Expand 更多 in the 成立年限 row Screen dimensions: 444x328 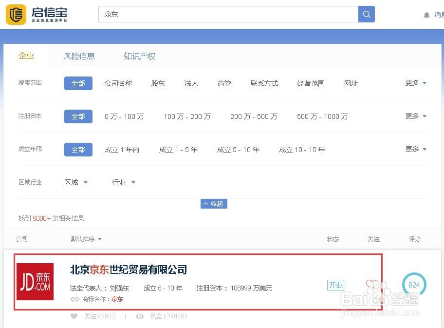tap(416, 149)
